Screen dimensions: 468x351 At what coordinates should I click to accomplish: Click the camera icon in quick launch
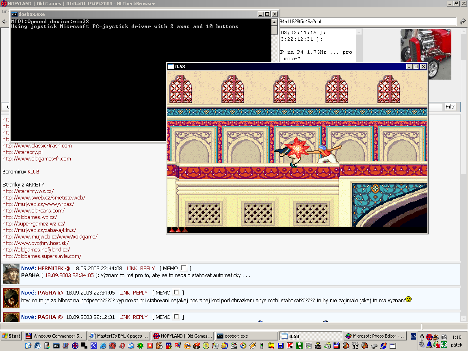318,346
